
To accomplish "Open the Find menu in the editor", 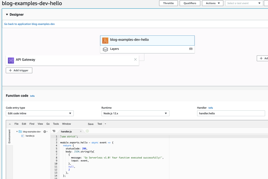I will pyautogui.click(x=32, y=124).
